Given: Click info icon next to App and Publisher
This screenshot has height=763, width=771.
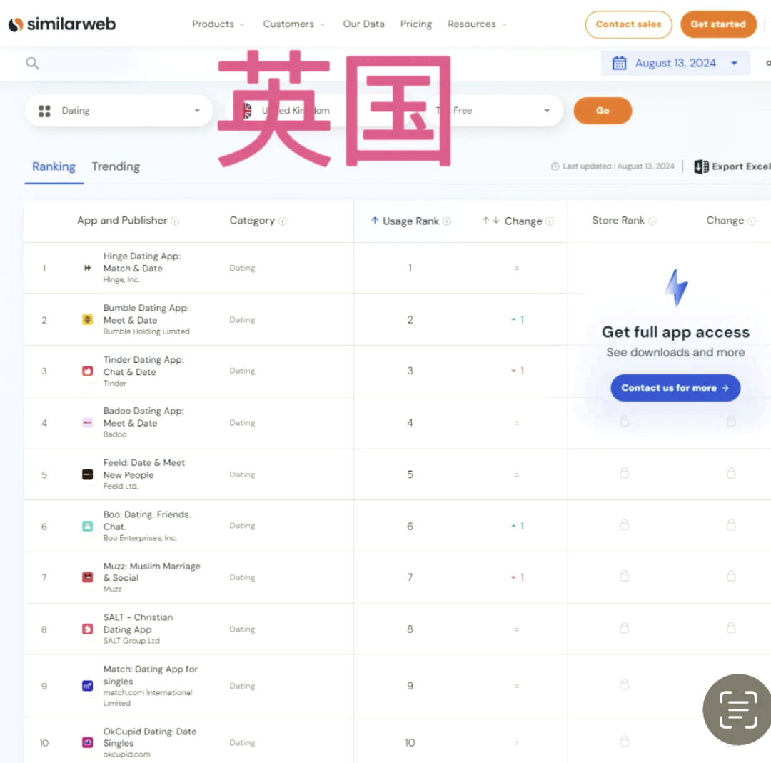Looking at the screenshot, I should click(x=175, y=221).
